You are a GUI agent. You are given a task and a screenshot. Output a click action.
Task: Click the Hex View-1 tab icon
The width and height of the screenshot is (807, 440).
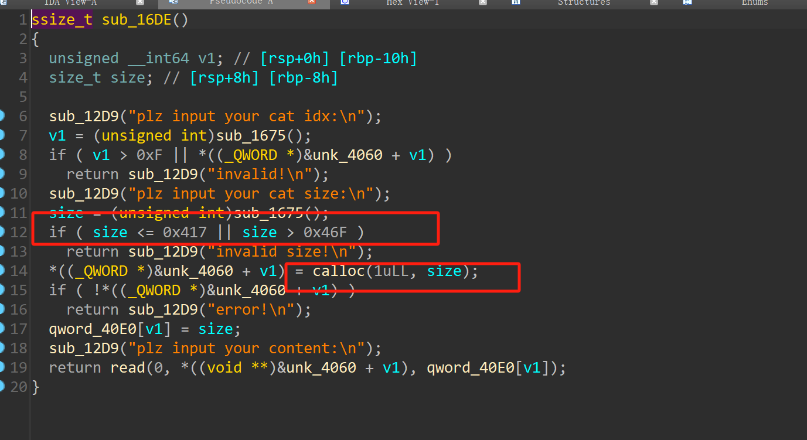[x=345, y=2]
